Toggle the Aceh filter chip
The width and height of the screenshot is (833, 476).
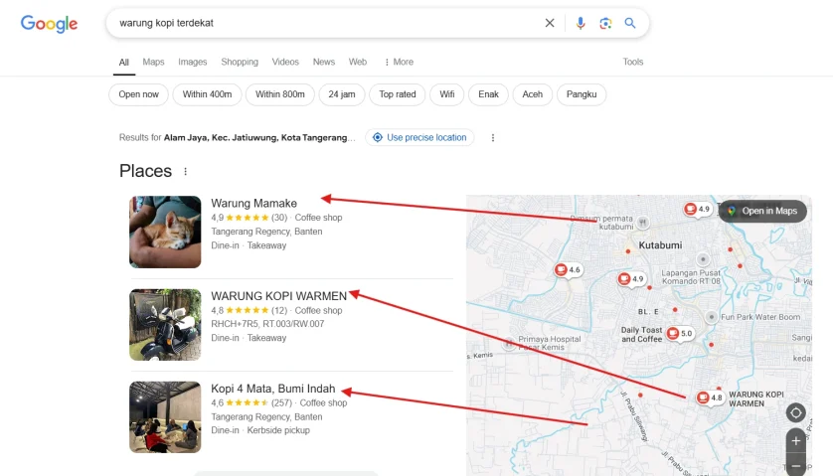[x=533, y=94]
